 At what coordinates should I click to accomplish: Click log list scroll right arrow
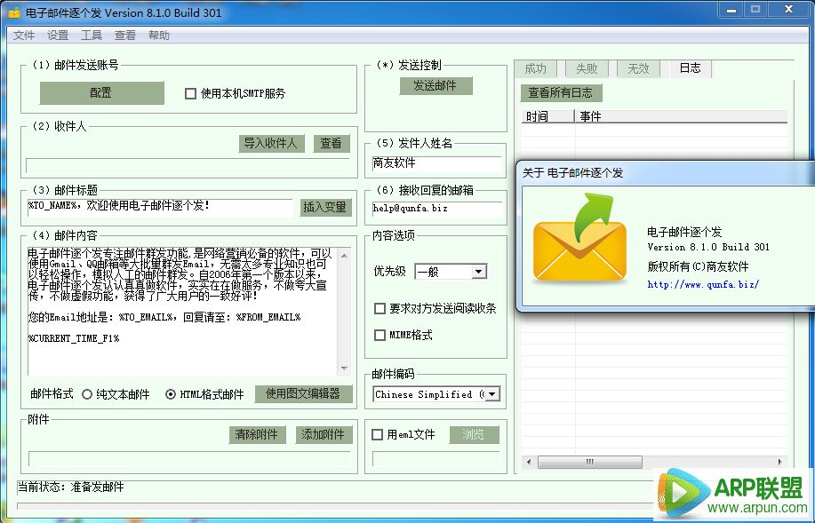click(780, 462)
